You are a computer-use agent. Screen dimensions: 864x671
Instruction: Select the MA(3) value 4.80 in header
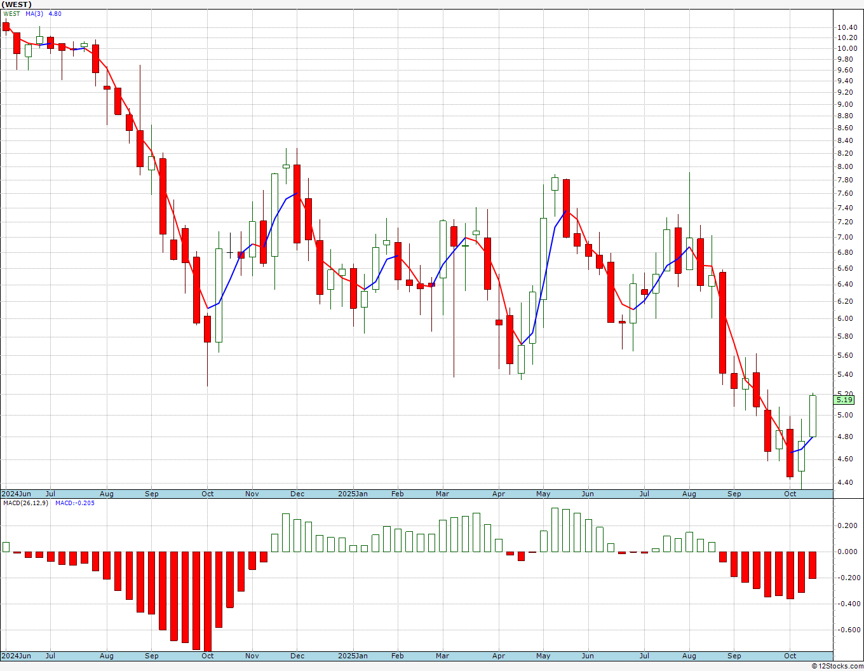(x=55, y=13)
